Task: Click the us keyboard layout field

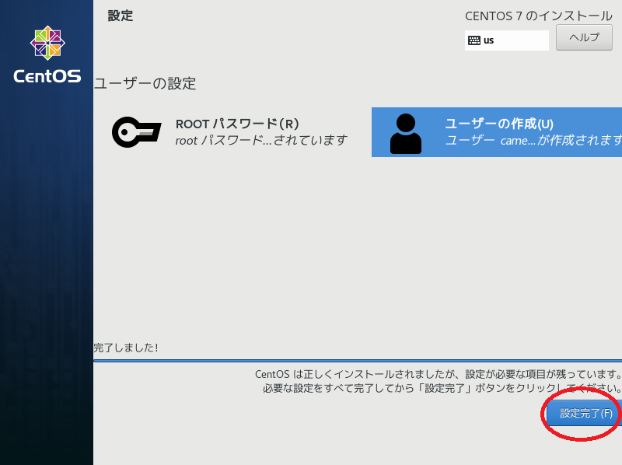Action: point(507,40)
